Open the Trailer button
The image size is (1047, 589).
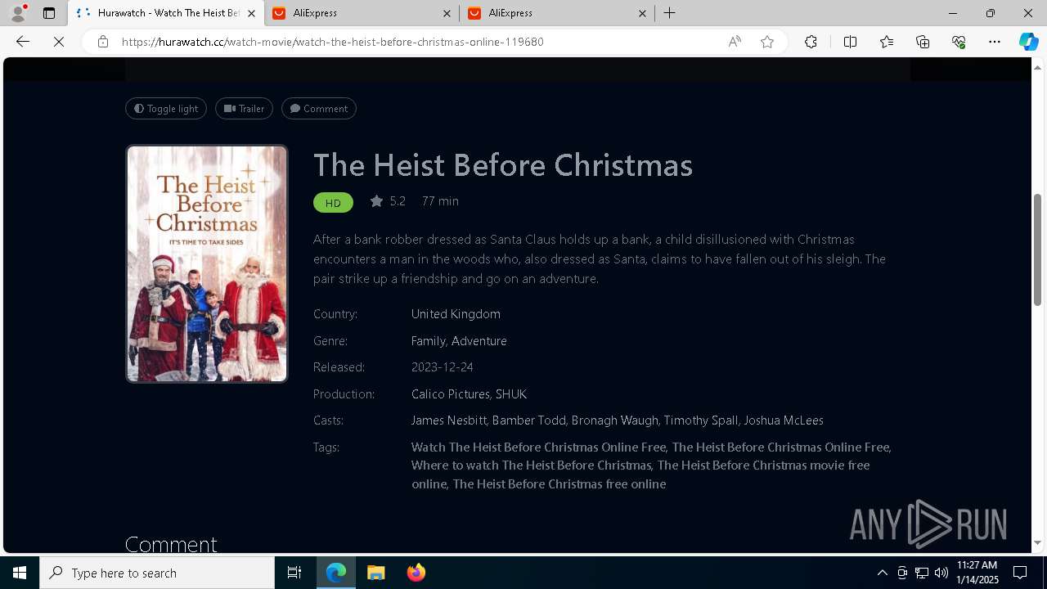click(244, 109)
